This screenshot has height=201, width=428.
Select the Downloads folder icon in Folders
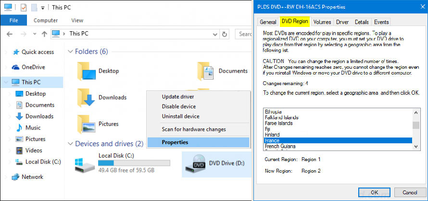coord(86,98)
